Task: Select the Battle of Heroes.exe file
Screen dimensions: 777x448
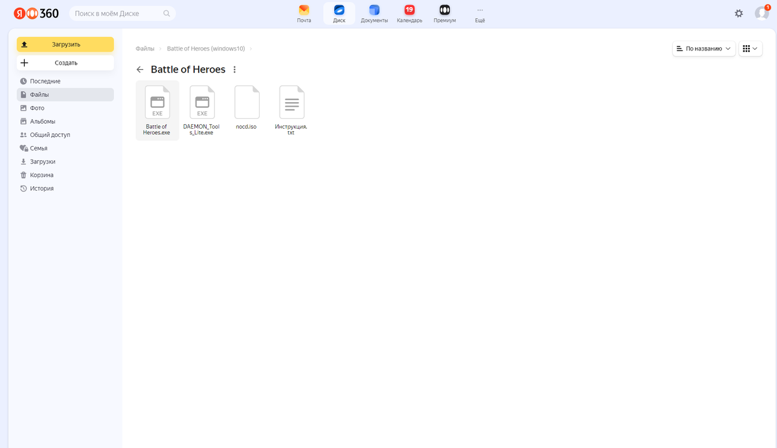Action: pos(157,111)
